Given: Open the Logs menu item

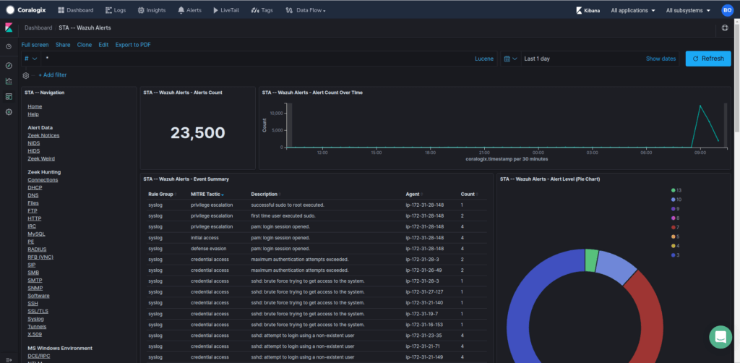Looking at the screenshot, I should 116,10.
